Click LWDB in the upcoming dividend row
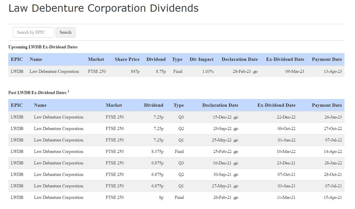 (17, 72)
